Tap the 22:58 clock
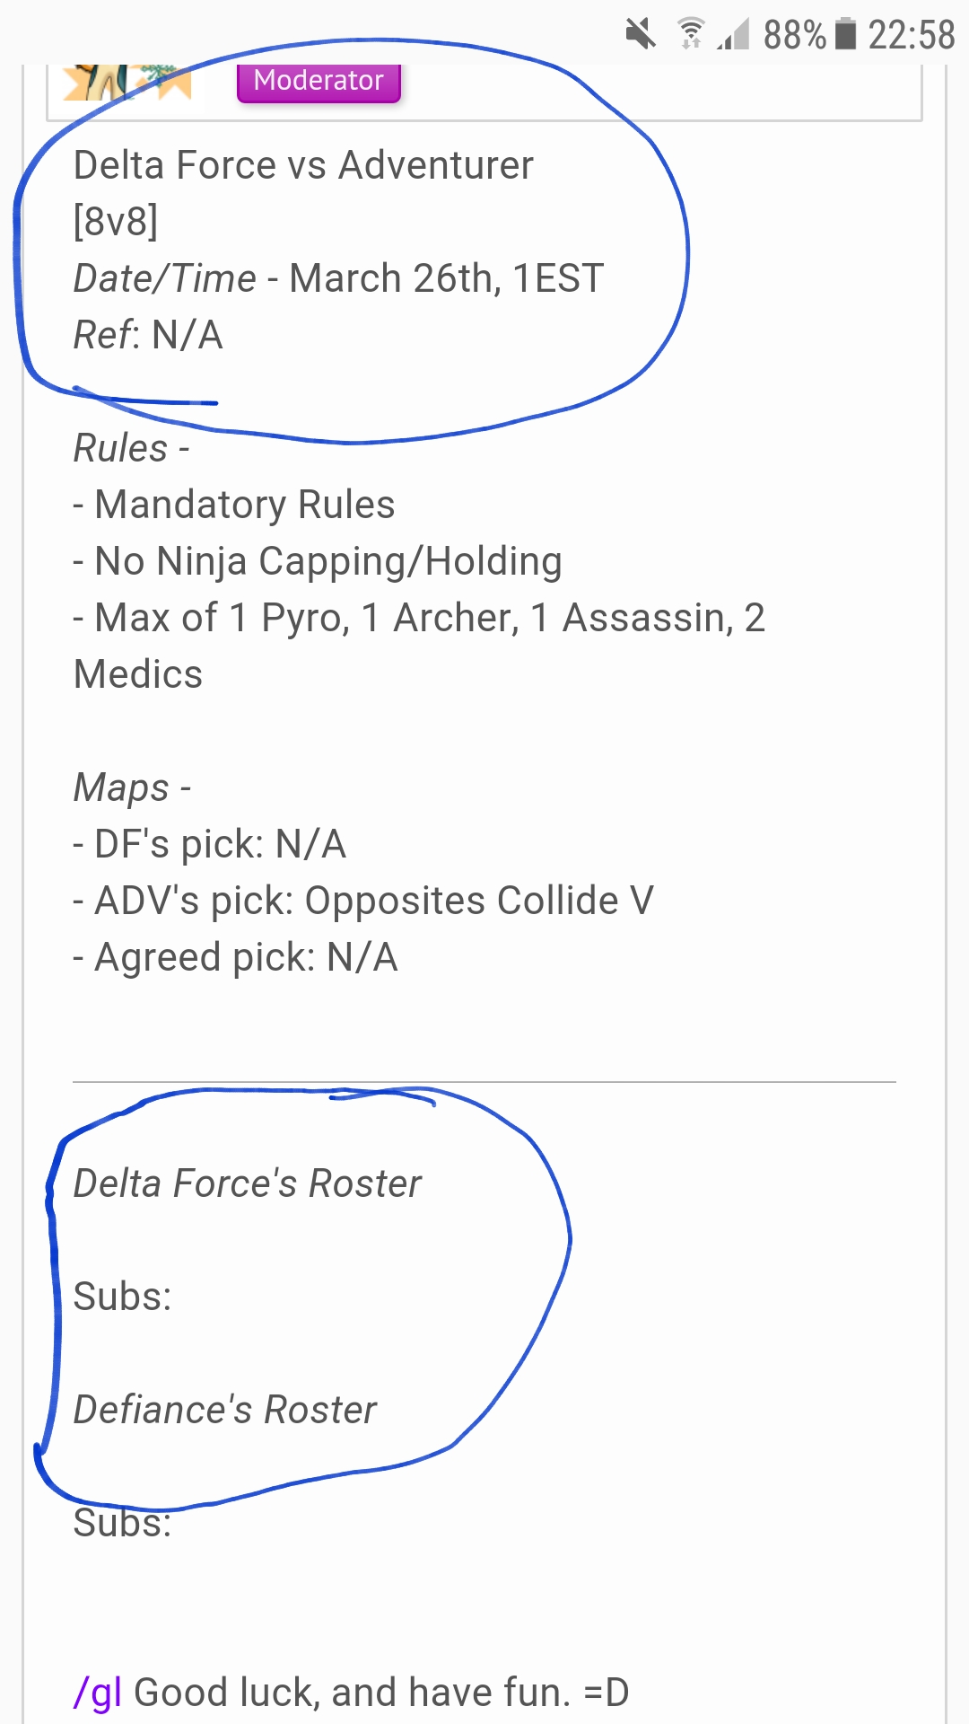This screenshot has width=969, height=1724. tap(911, 35)
